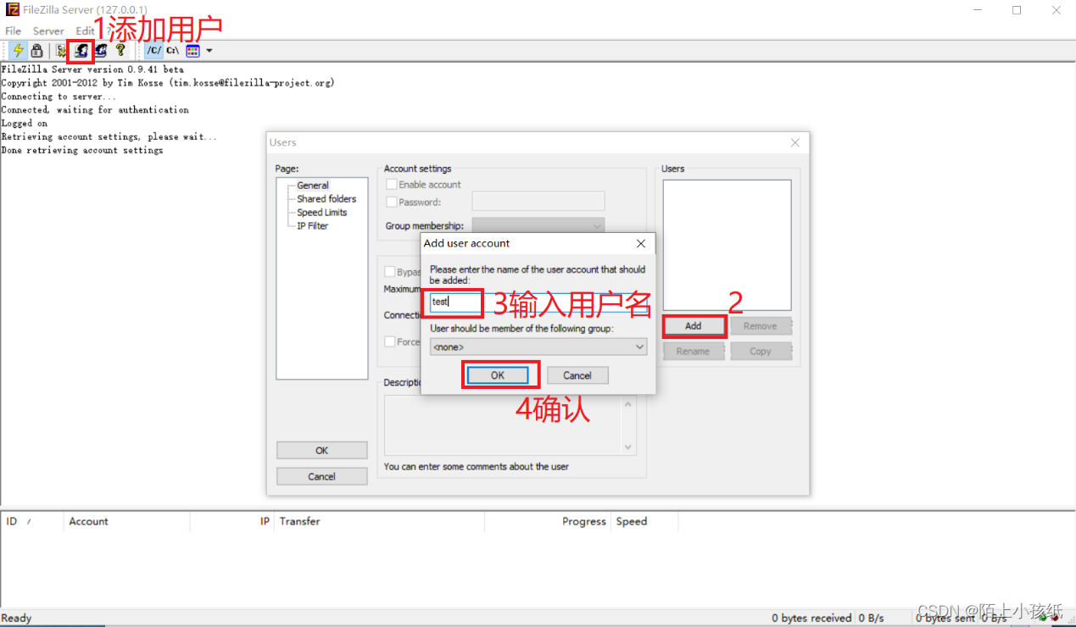Toggle the Enable account checkbox

[x=392, y=184]
